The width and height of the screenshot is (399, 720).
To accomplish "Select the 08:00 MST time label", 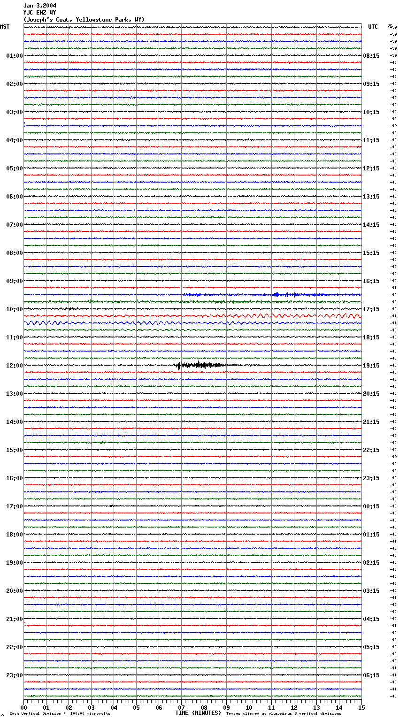I will (x=15, y=253).
